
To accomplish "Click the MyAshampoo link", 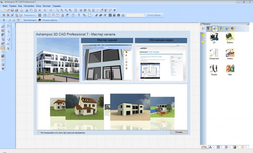I will (30, 20).
